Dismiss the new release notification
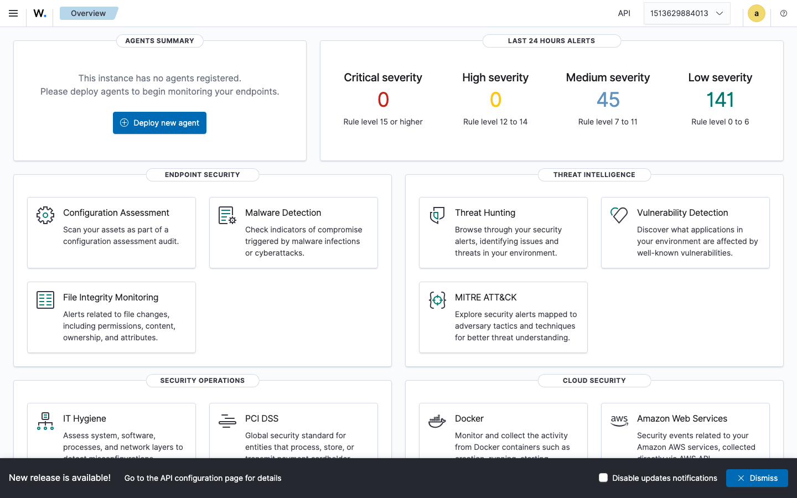Image resolution: width=797 pixels, height=498 pixels. [757, 478]
